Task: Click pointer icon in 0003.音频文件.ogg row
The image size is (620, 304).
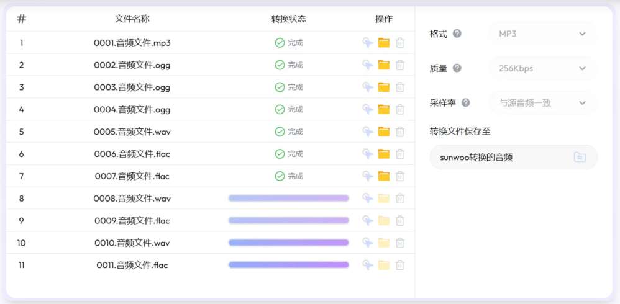Action: pos(368,87)
